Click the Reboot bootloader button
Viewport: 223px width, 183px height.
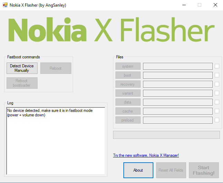tap(22, 83)
